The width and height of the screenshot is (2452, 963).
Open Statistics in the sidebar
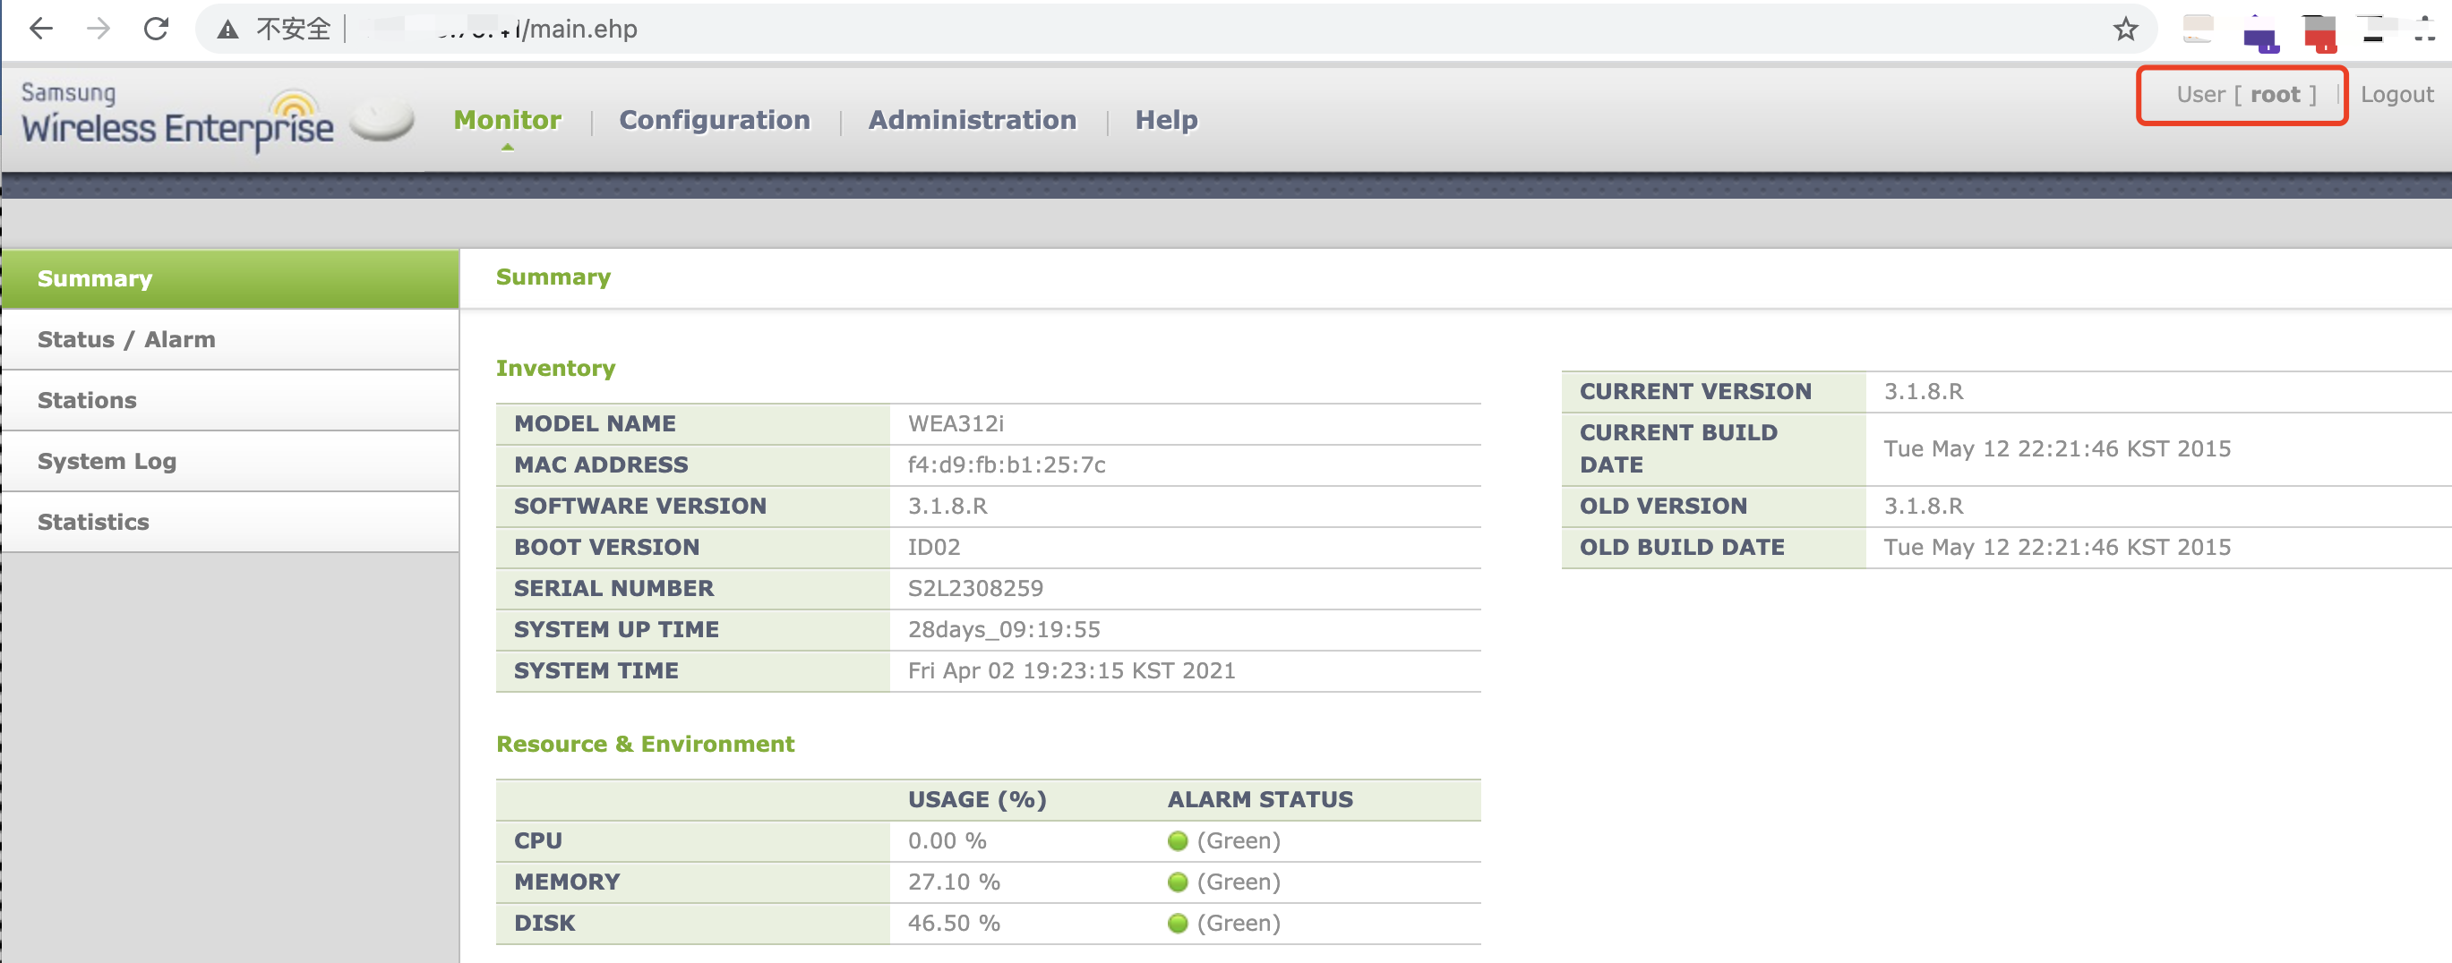[230, 523]
